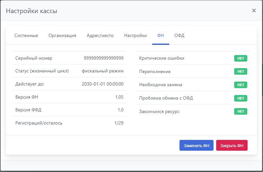Viewport: 263px width, 172px height.
Task: Select the serial number 9999999999999999
Action: 103,58
